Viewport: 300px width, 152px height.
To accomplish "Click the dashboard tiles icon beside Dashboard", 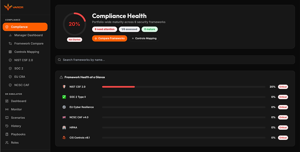I will click(7, 101).
